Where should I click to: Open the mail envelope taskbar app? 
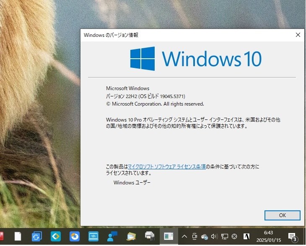[131, 236]
